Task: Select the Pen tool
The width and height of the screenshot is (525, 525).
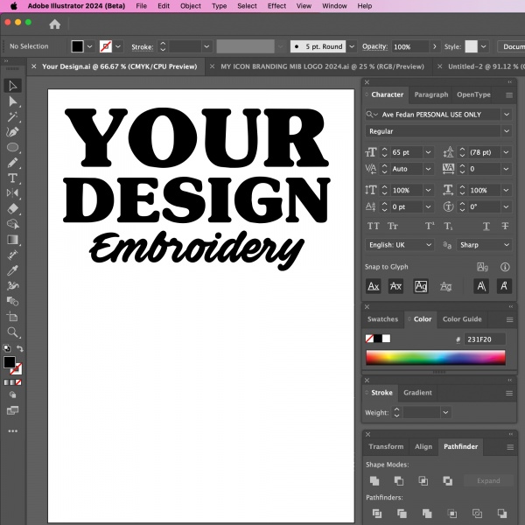Action: click(13, 132)
